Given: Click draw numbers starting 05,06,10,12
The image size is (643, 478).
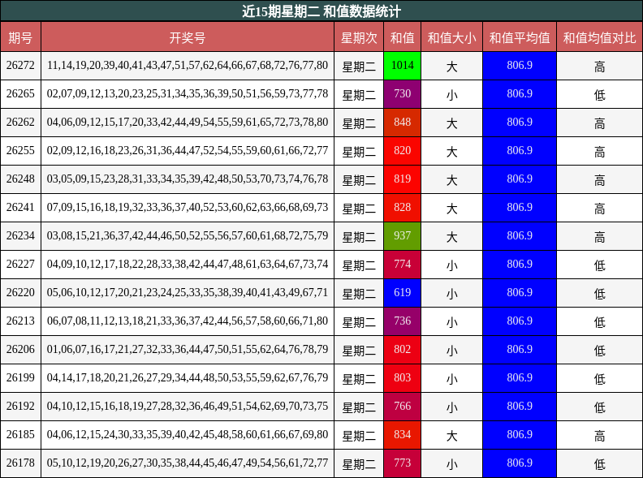Looking at the screenshot, I should click(188, 292).
